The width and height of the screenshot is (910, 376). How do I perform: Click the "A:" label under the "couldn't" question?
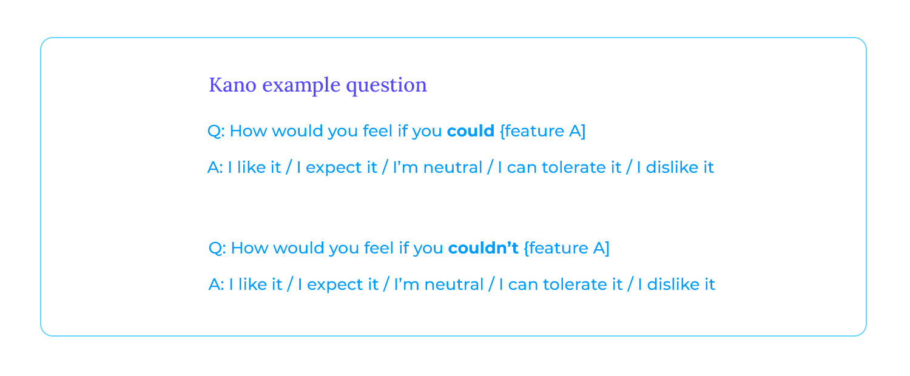coord(217,284)
